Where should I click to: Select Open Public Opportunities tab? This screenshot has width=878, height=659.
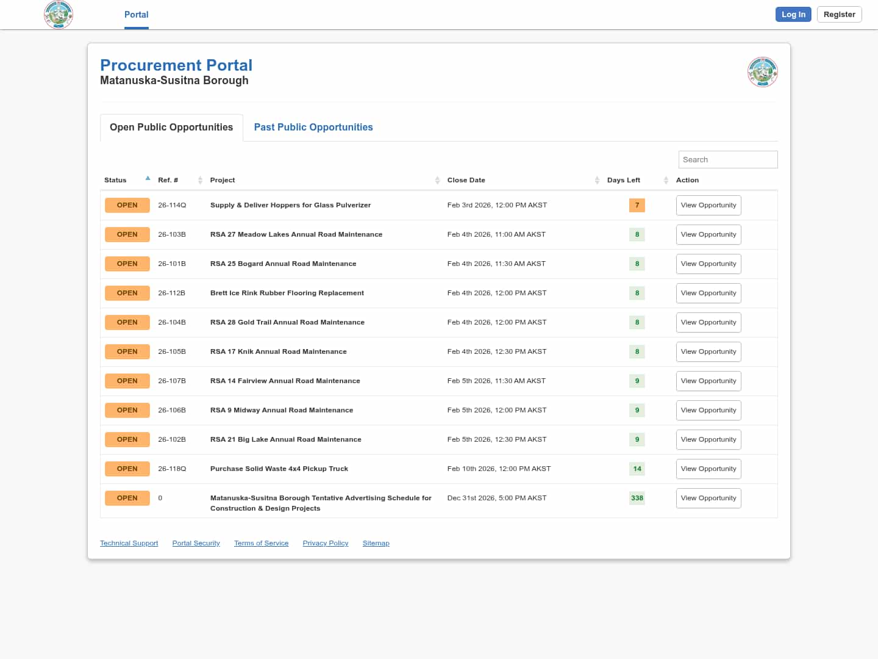[x=171, y=127]
